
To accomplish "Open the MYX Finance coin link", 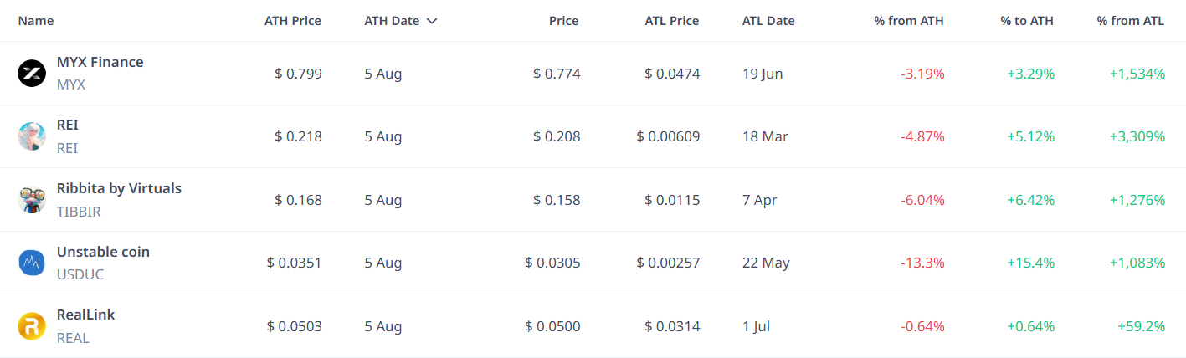I will [x=100, y=62].
